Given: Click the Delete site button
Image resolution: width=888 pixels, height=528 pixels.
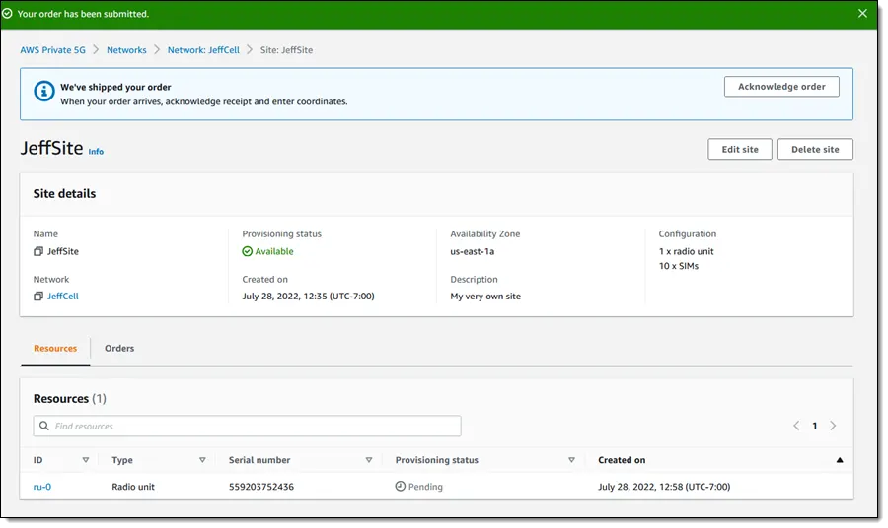Looking at the screenshot, I should (814, 150).
